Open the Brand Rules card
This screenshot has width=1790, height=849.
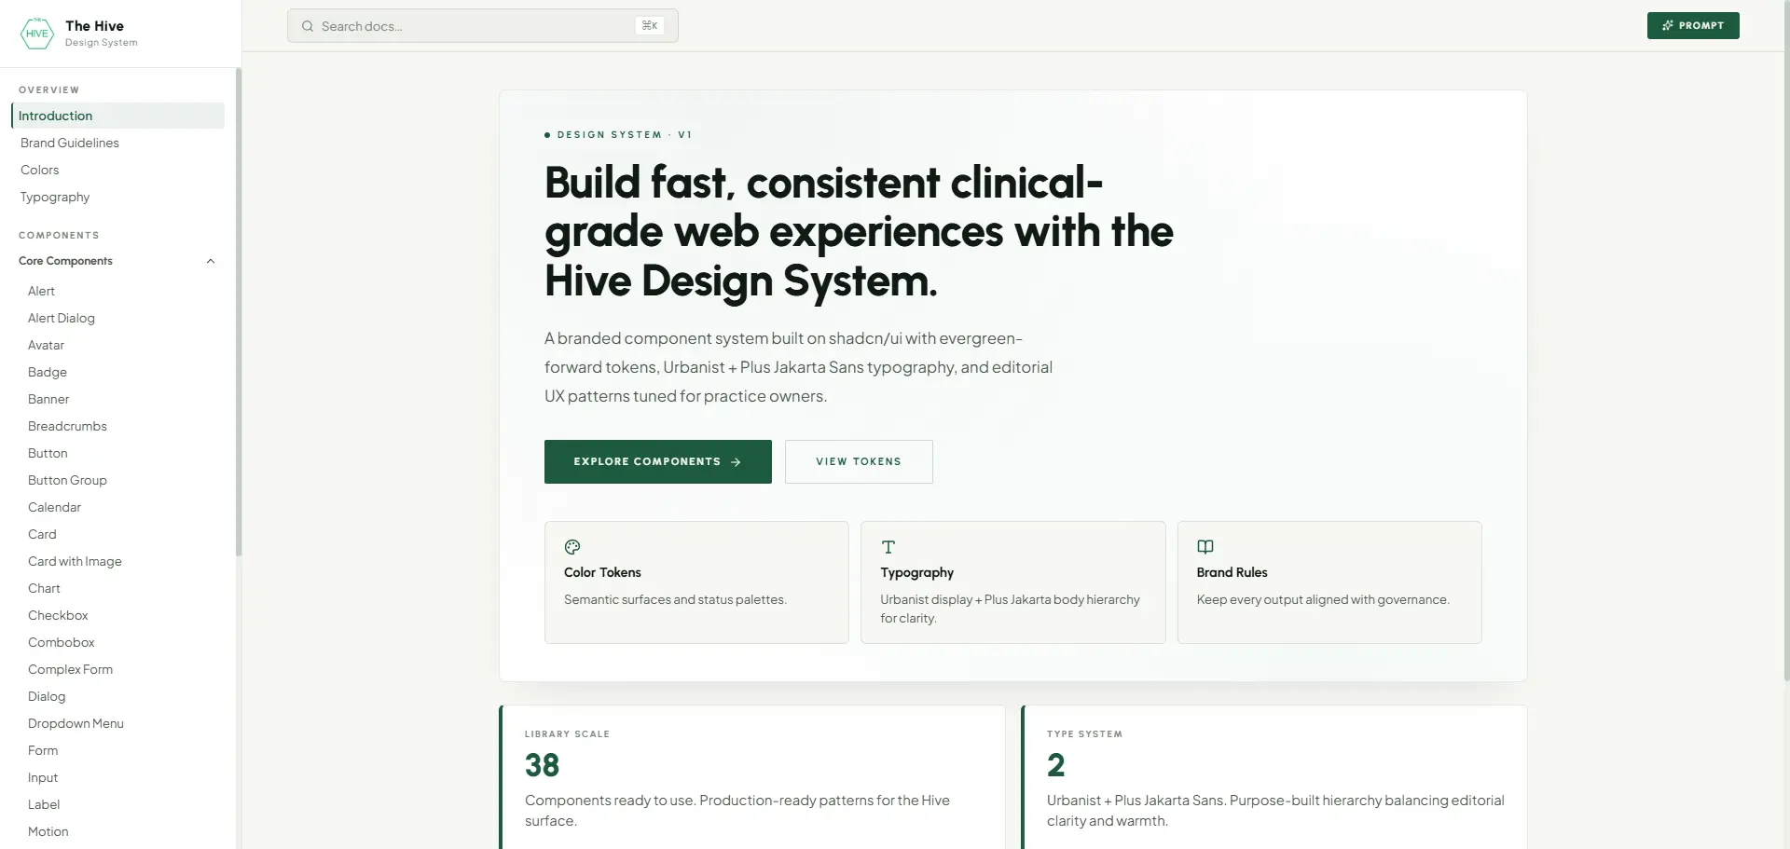click(x=1329, y=582)
